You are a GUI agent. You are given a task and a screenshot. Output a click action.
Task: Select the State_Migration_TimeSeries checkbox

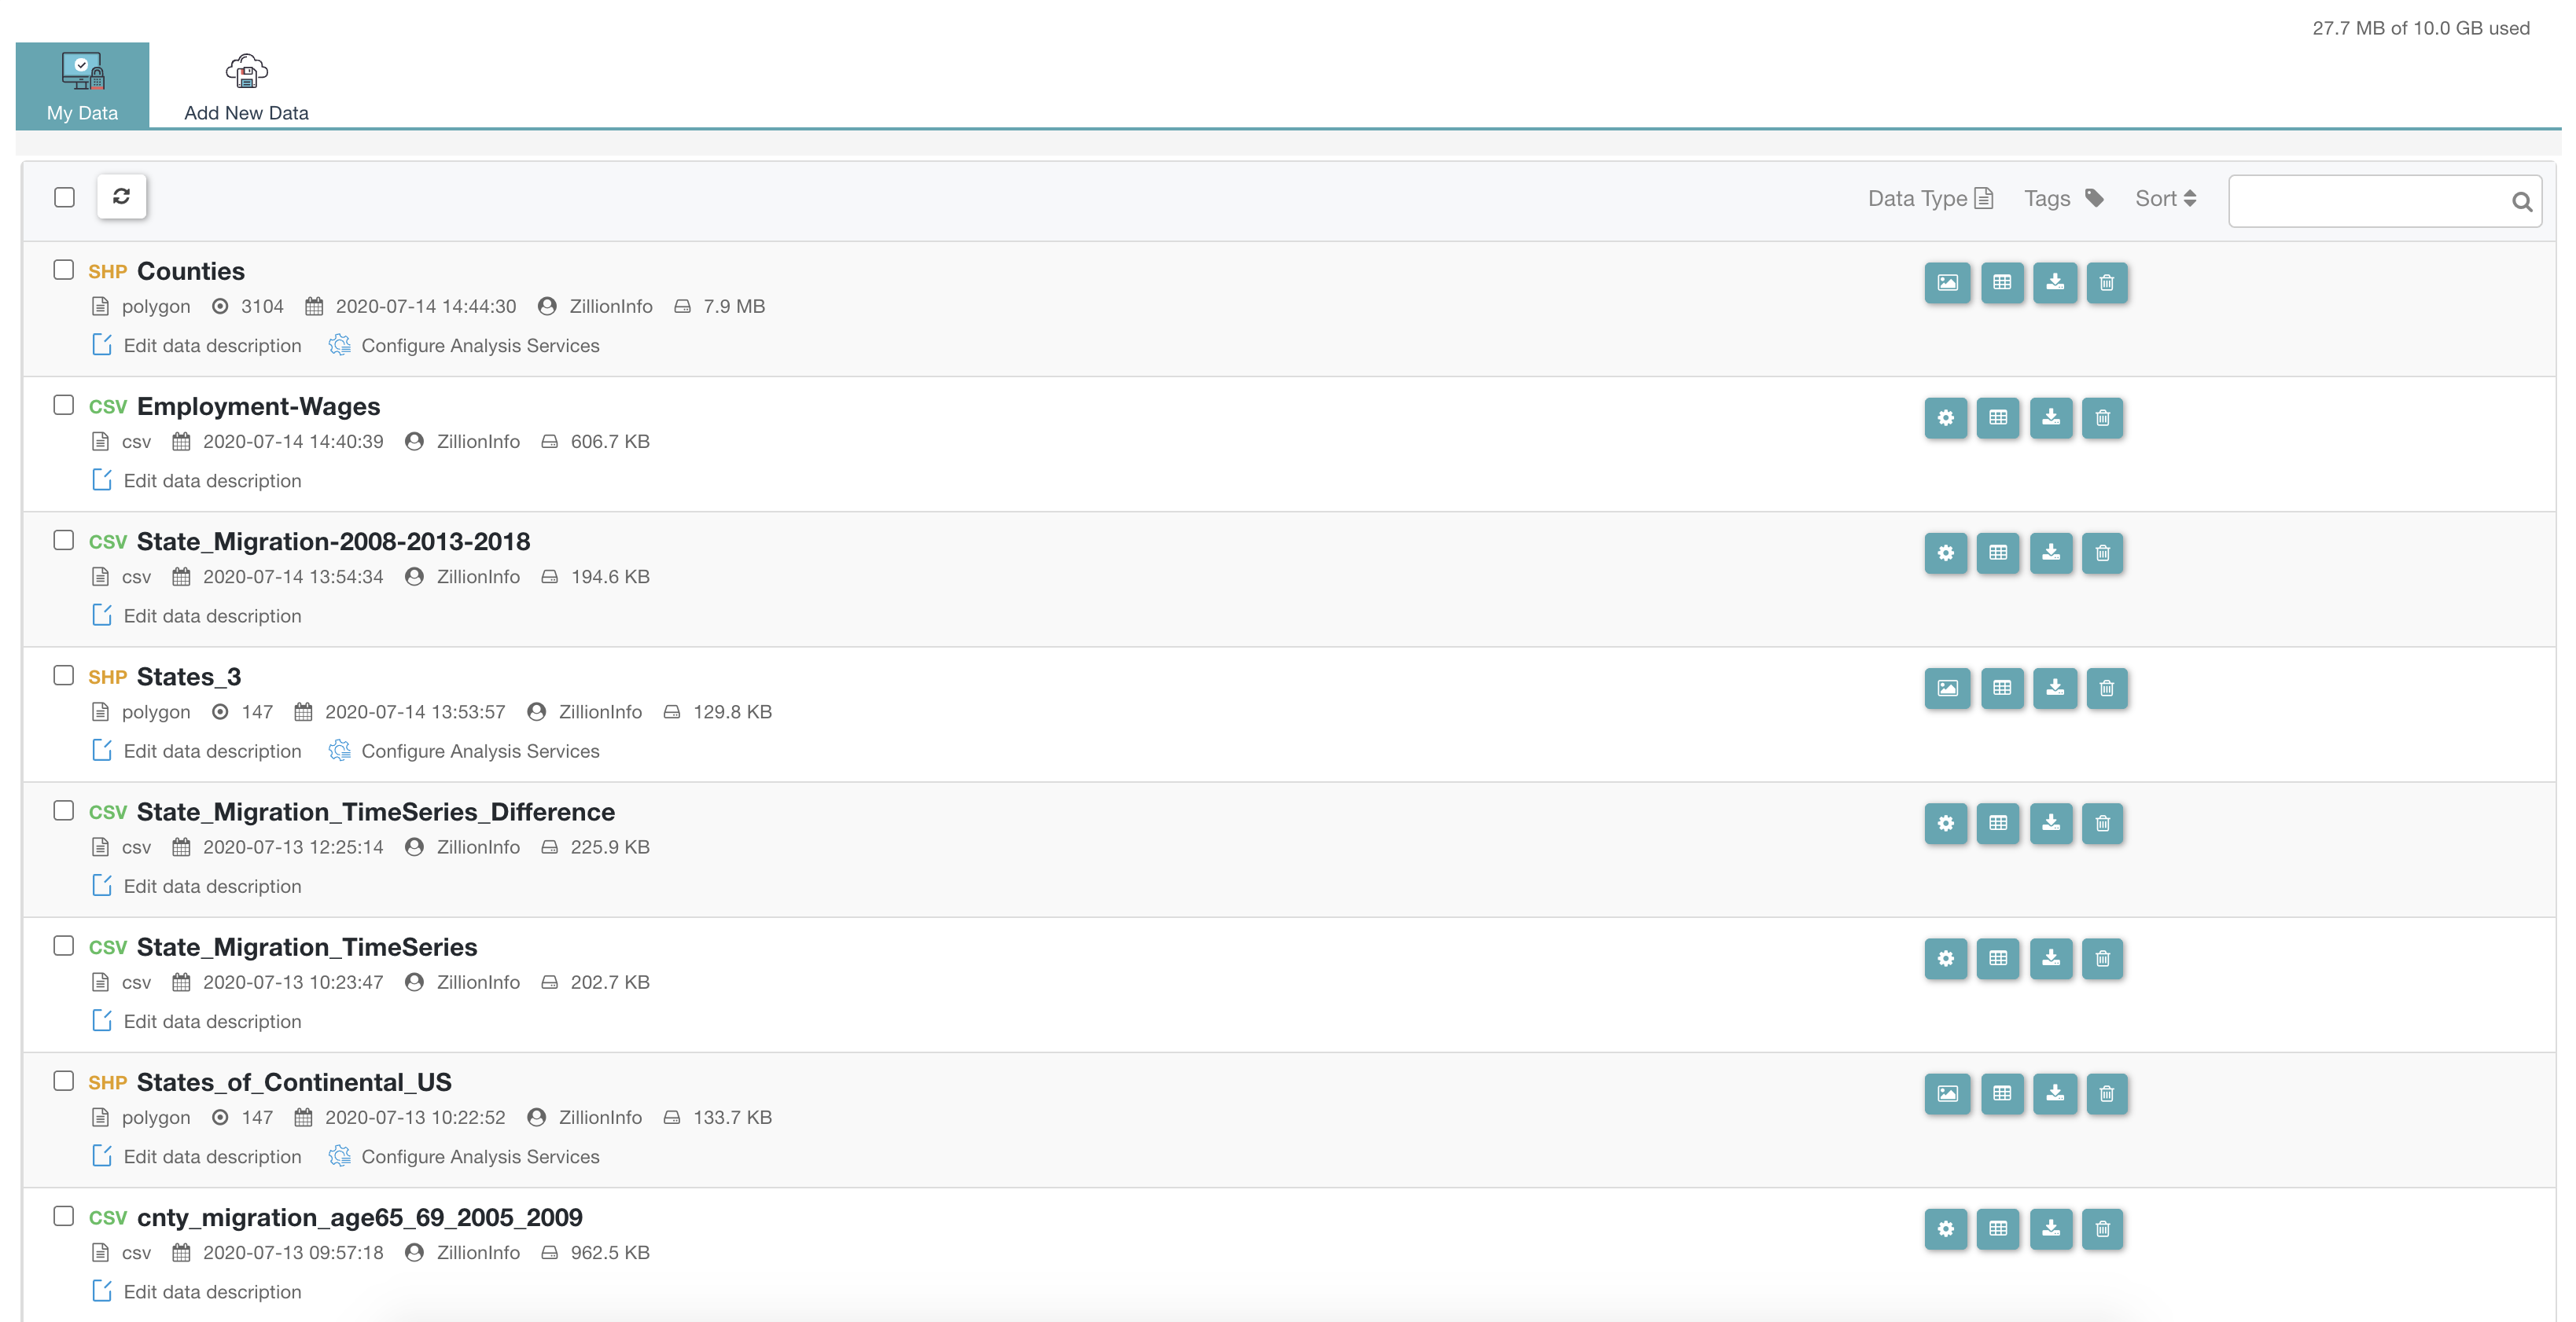pyautogui.click(x=64, y=946)
